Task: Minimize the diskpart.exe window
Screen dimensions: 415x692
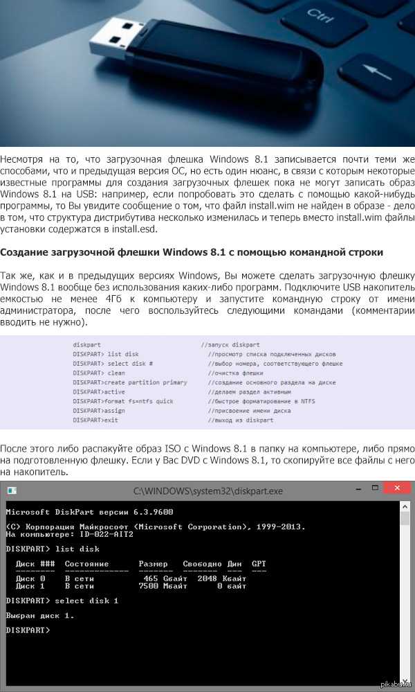Action: [x=357, y=488]
